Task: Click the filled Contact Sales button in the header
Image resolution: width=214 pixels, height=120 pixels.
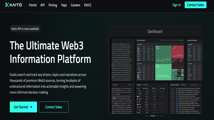Action: tap(195, 5)
